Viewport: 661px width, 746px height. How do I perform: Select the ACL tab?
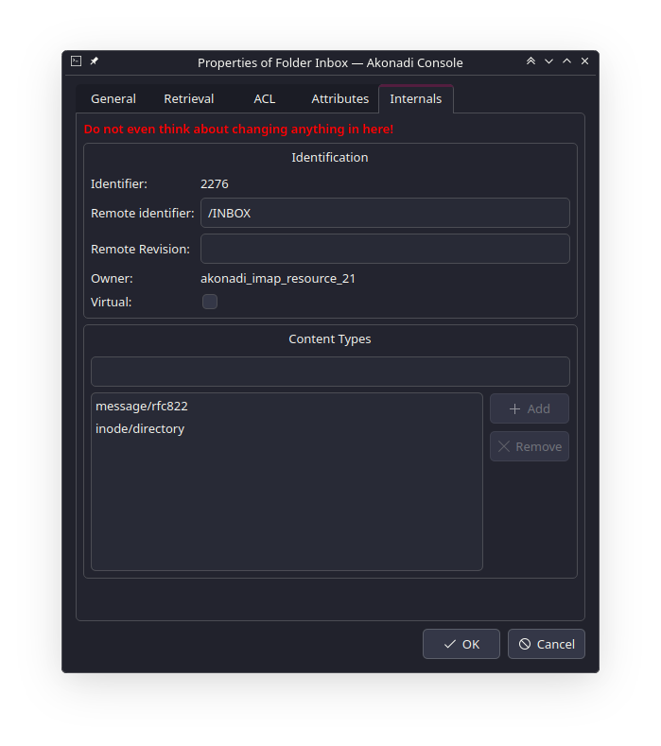point(265,99)
